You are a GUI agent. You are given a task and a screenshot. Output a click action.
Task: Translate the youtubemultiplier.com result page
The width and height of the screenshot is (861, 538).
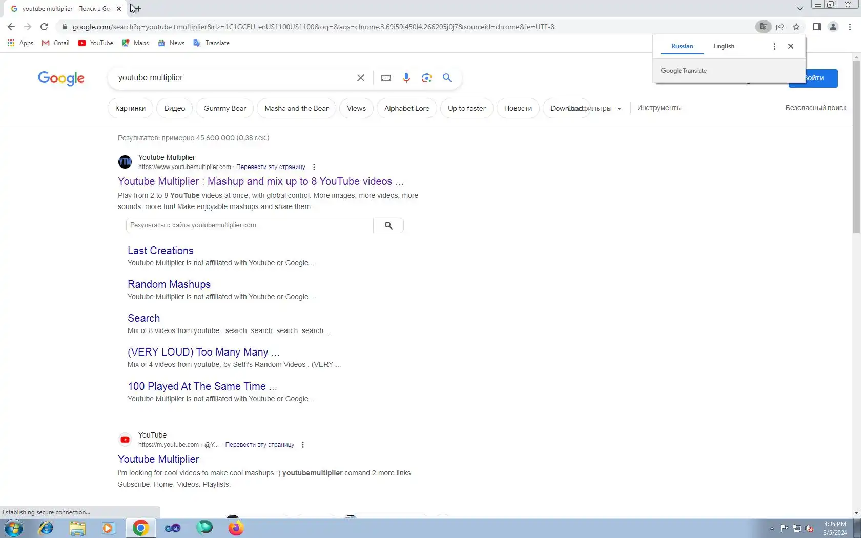(271, 167)
